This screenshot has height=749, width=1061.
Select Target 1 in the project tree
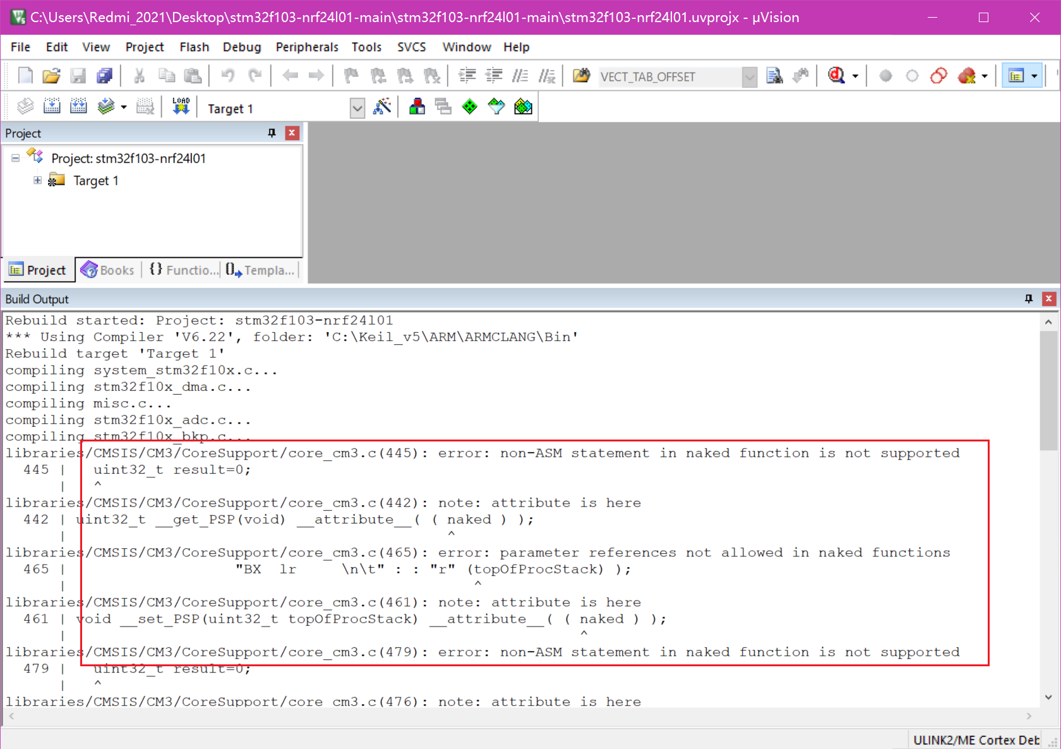(96, 181)
